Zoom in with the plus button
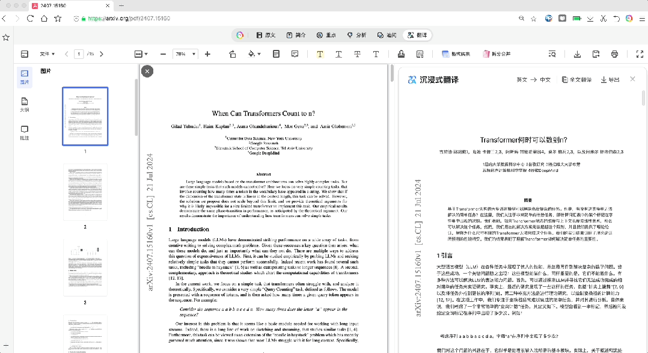This screenshot has height=353, width=648. click(x=207, y=54)
